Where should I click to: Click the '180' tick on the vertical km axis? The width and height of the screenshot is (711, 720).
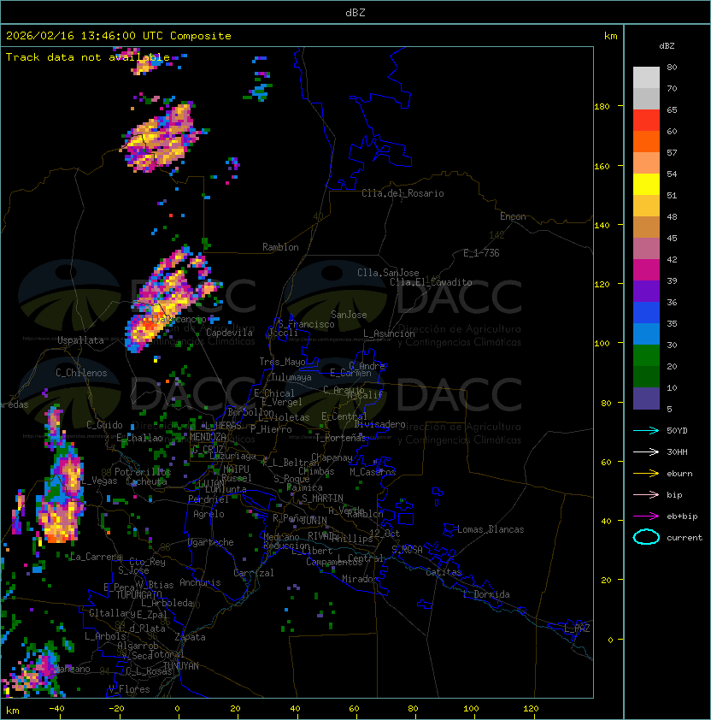(602, 107)
